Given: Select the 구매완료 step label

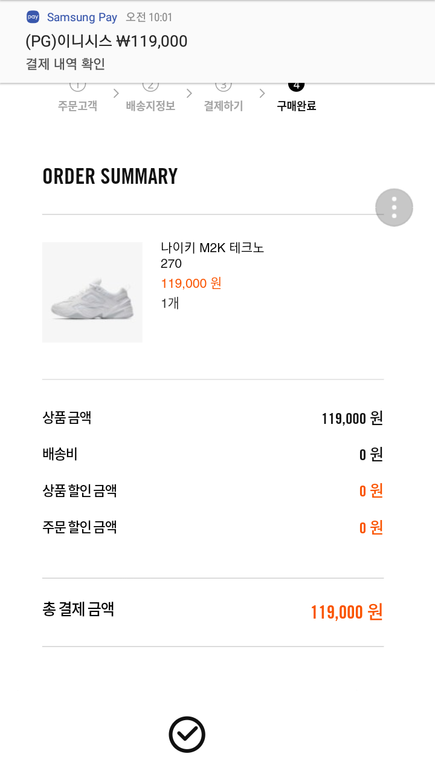Looking at the screenshot, I should (x=296, y=106).
